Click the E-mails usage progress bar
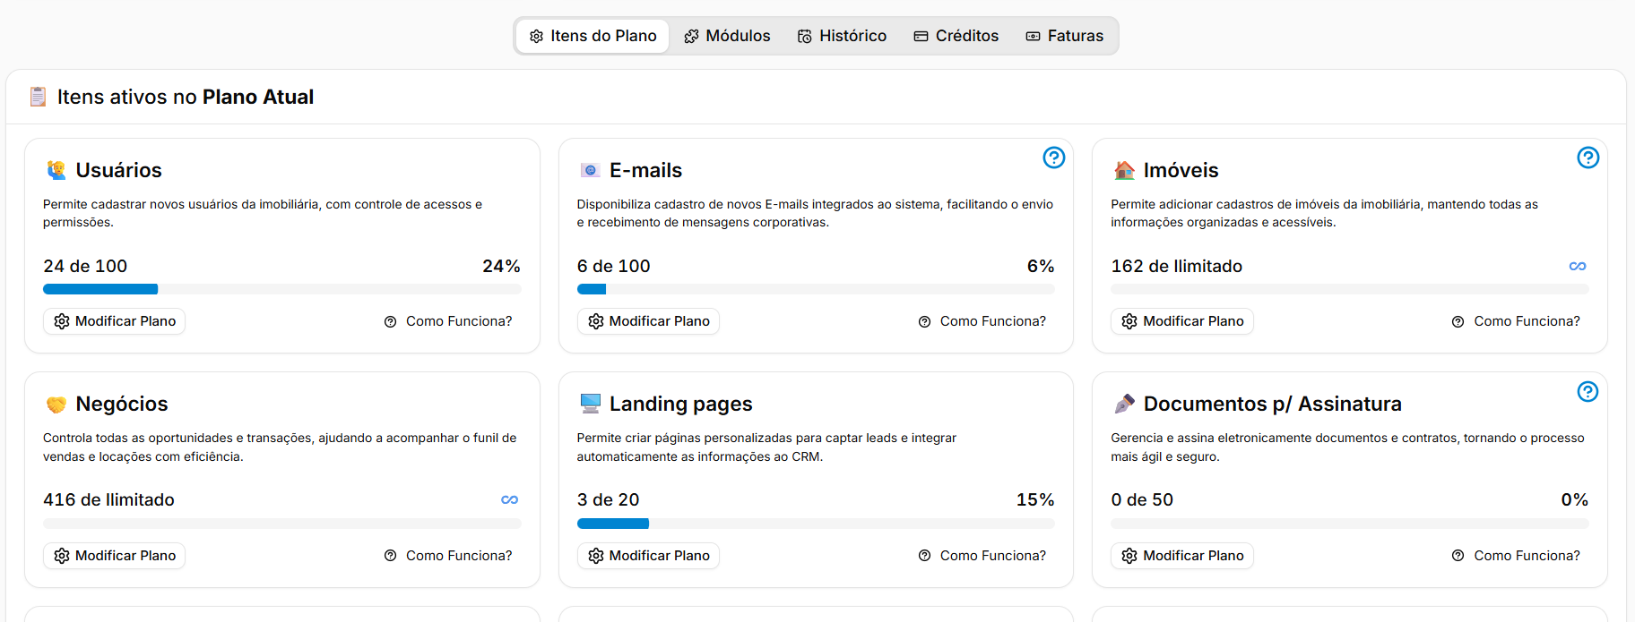This screenshot has height=622, width=1635. (816, 289)
